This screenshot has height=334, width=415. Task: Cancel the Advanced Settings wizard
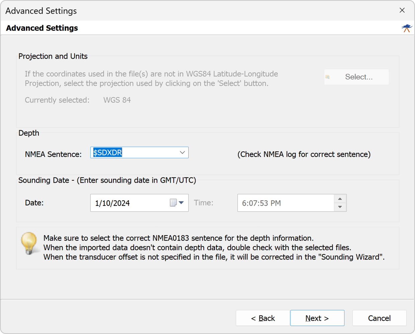click(380, 318)
